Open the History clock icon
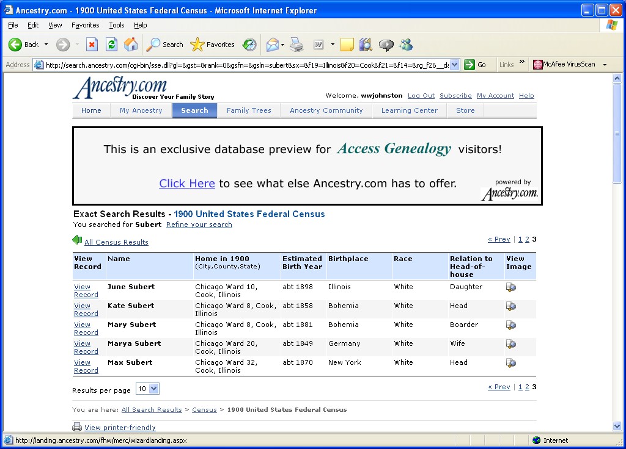 click(x=249, y=45)
